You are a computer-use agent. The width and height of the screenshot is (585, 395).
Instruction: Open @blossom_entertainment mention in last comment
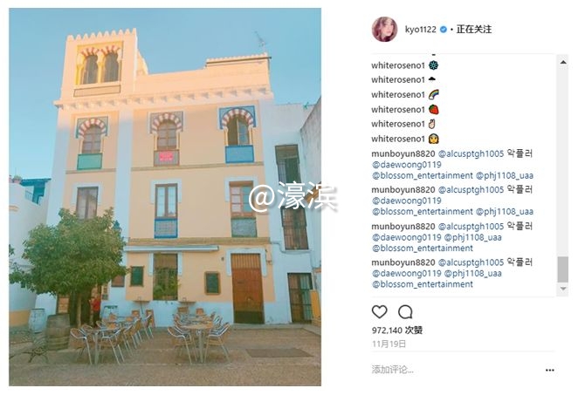tap(423, 284)
